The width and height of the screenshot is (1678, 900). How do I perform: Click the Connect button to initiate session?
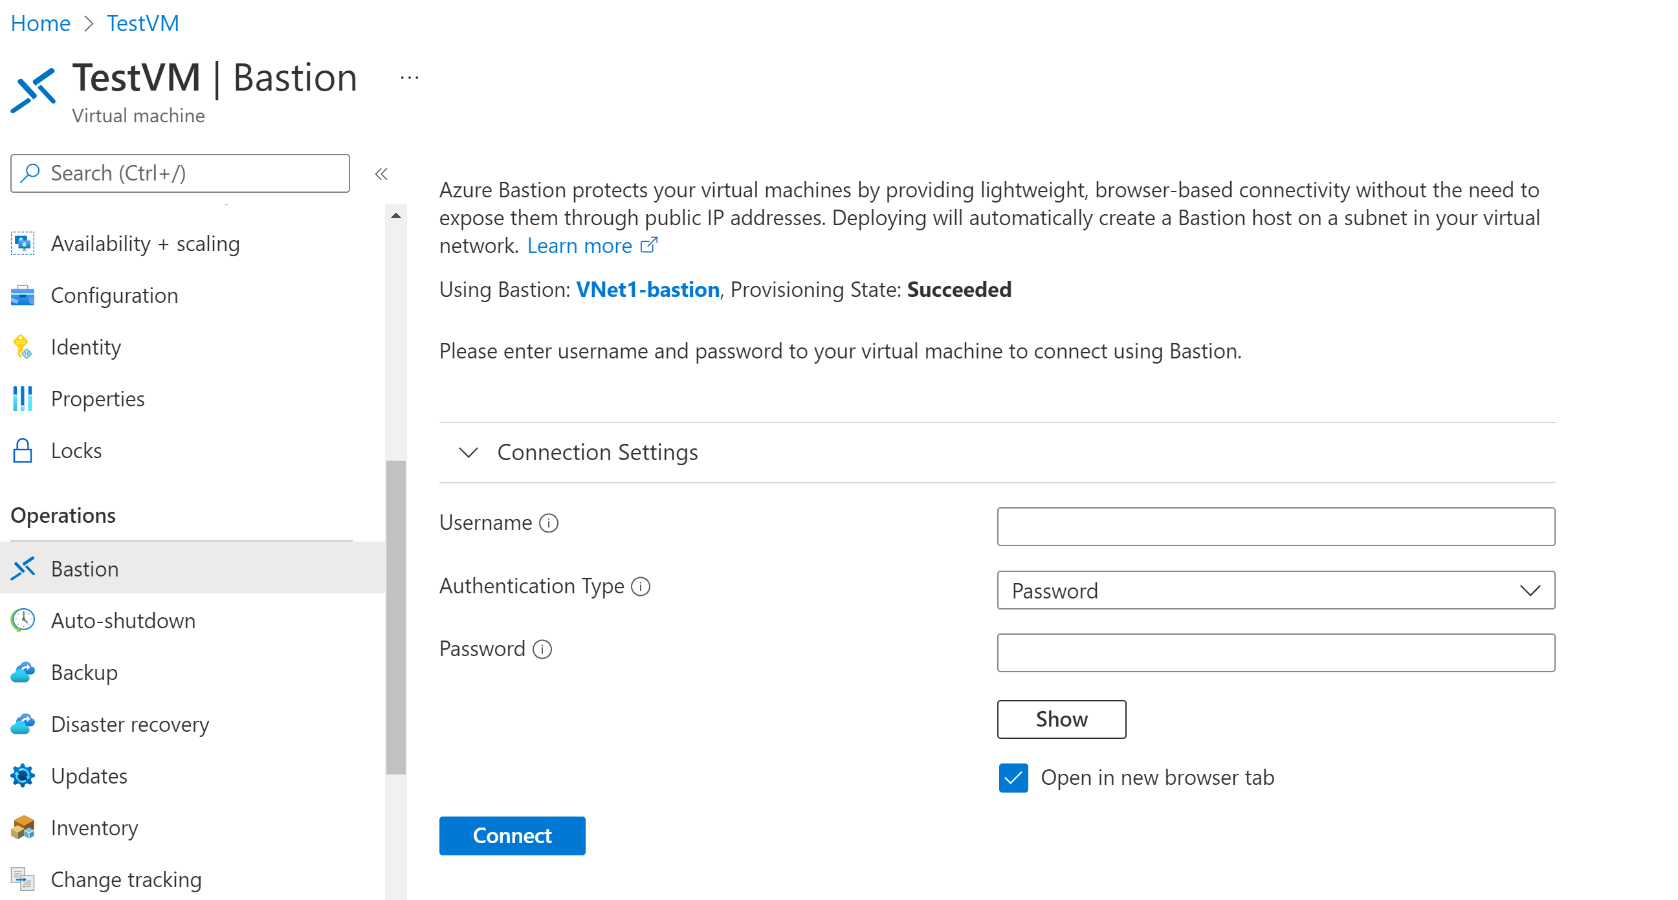tap(513, 836)
